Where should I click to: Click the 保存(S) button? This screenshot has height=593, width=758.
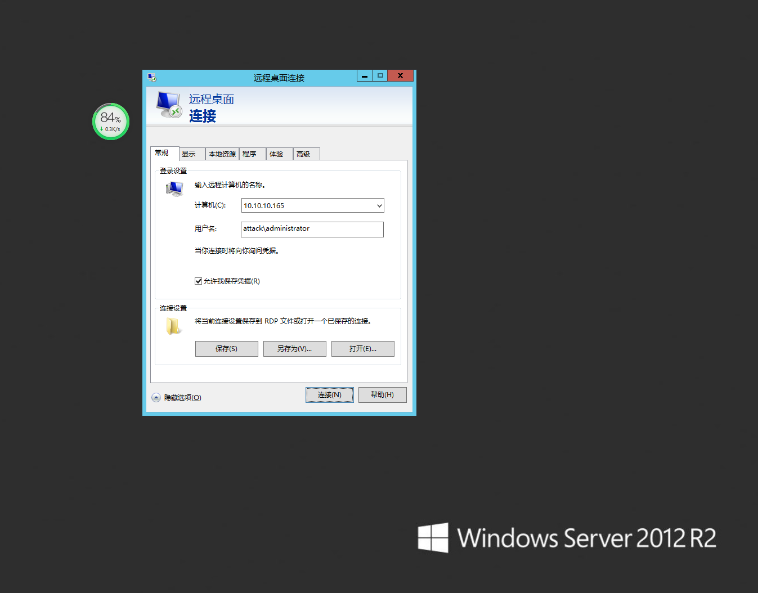pos(227,349)
